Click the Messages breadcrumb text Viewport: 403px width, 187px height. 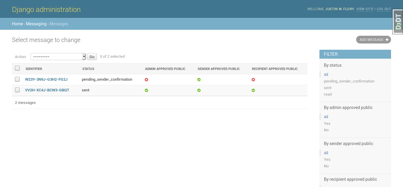pyautogui.click(x=59, y=24)
